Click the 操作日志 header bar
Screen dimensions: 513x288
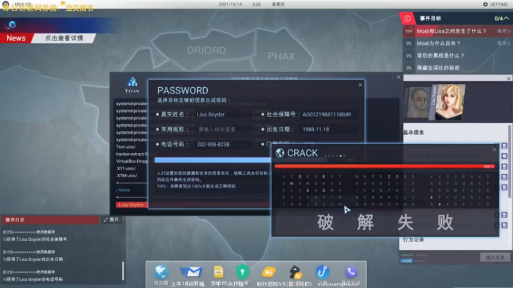coord(50,220)
